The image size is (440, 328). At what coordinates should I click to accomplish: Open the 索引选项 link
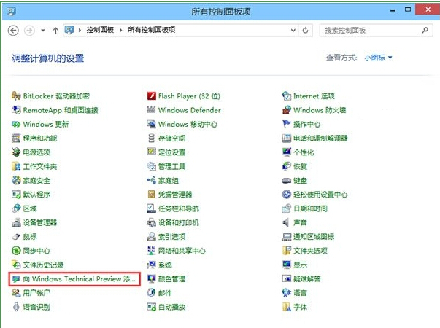coord(171,237)
